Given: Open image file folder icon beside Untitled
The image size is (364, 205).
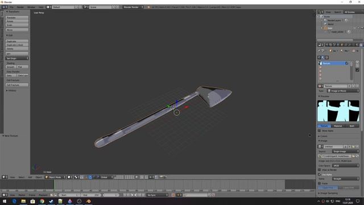Looking at the screenshot, I should (x=353, y=147).
